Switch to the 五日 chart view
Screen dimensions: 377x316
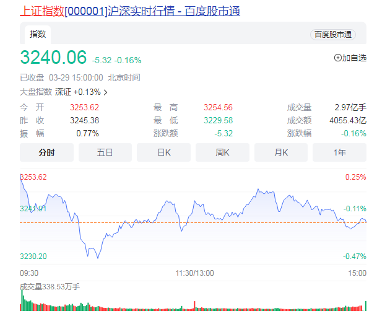(105, 152)
